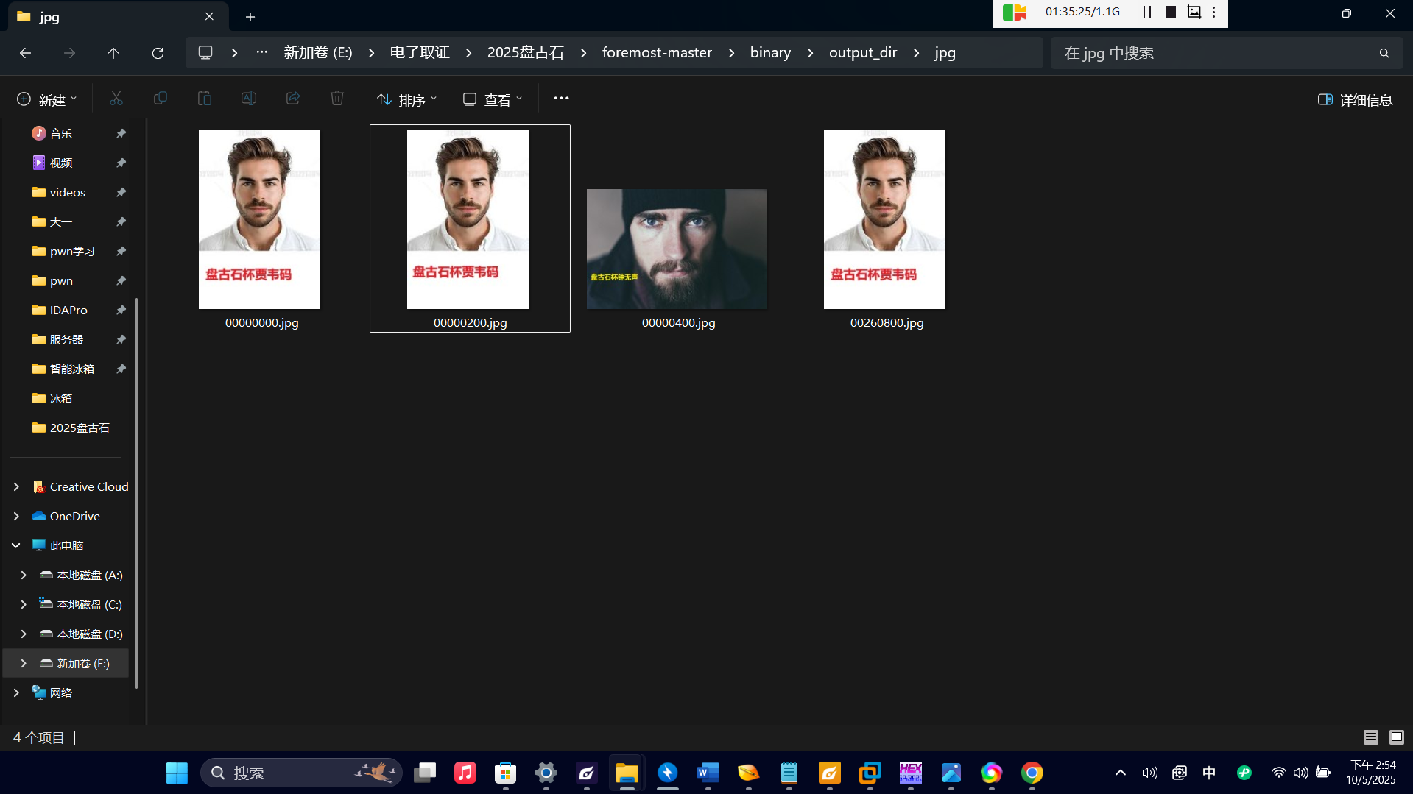The height and width of the screenshot is (794, 1413).
Task: Click the Share icon in toolbar
Action: tap(293, 99)
